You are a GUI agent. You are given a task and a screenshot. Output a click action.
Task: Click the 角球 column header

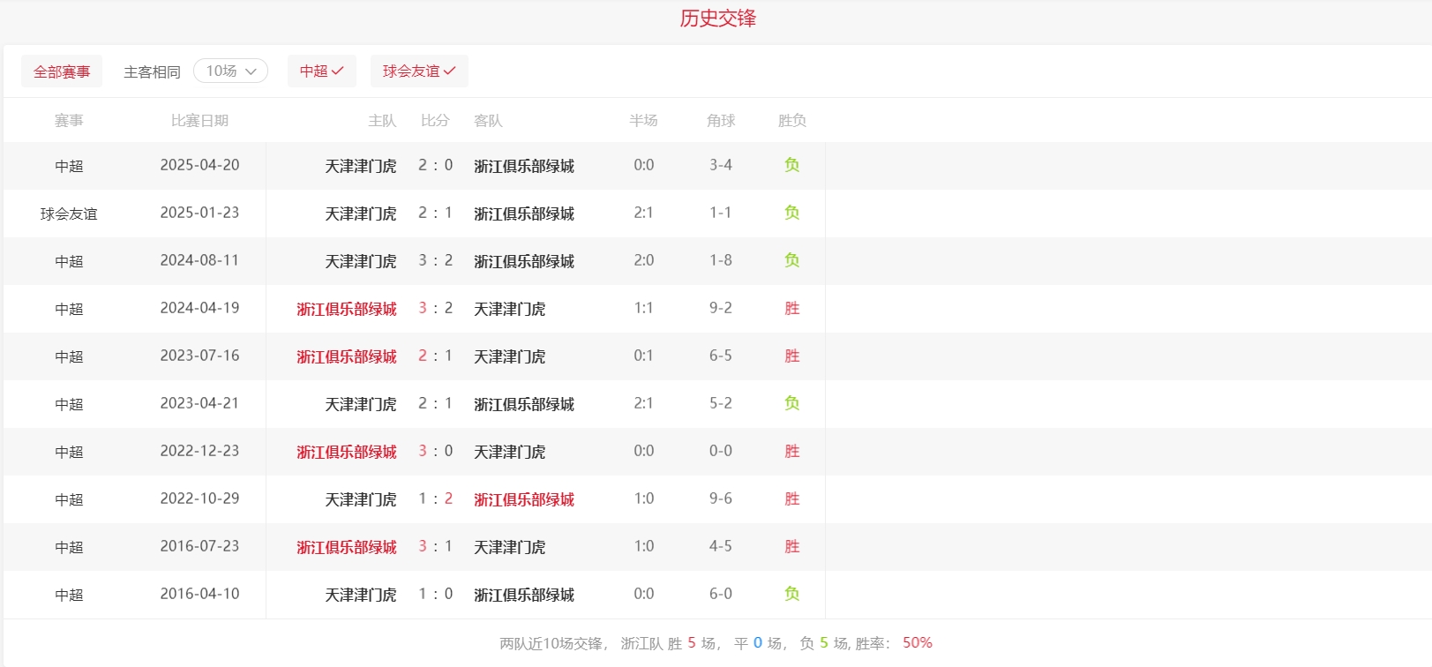pos(720,121)
